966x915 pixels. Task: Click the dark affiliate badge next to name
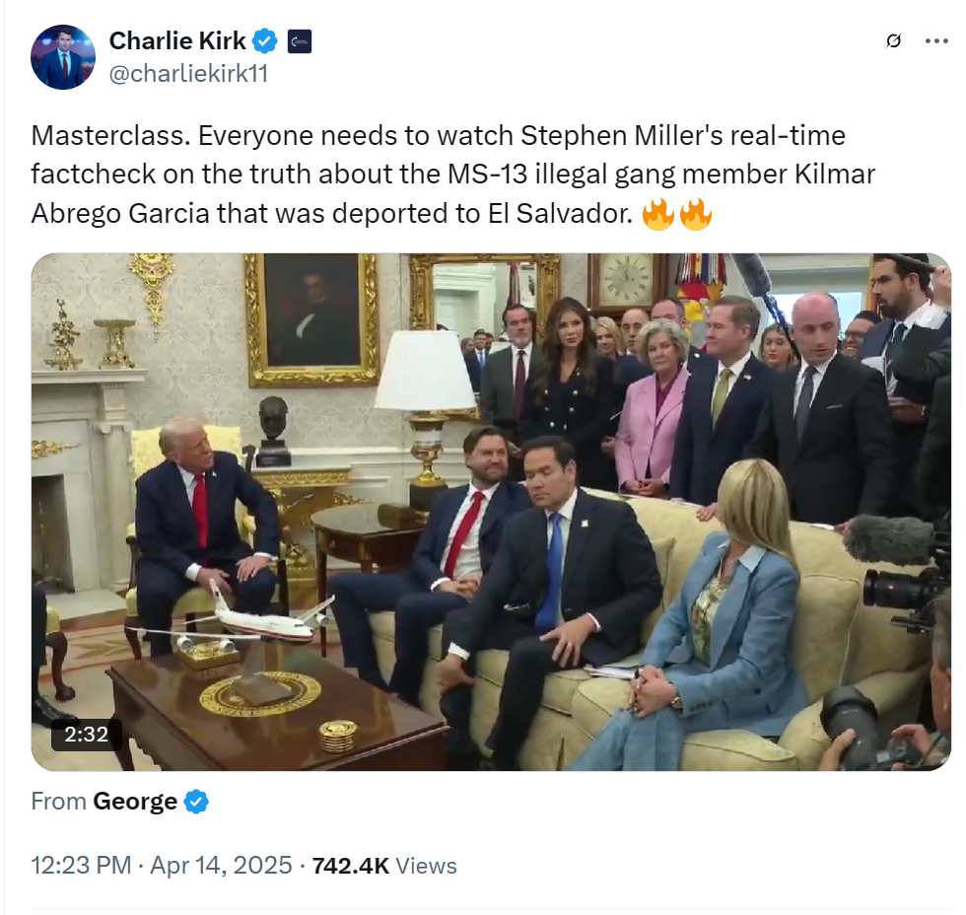[x=300, y=41]
